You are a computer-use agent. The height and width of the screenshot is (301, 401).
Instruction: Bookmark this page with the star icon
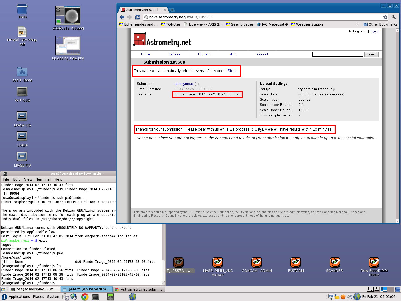click(385, 17)
